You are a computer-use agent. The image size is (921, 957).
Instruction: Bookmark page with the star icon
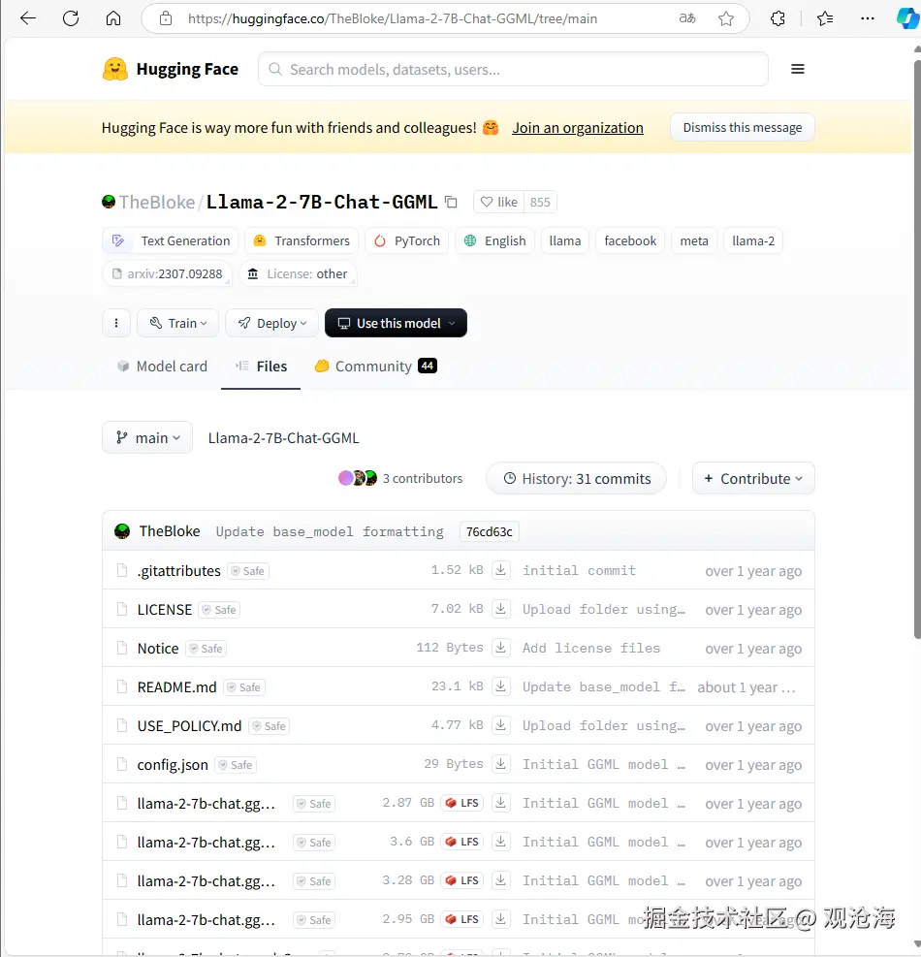coord(726,19)
